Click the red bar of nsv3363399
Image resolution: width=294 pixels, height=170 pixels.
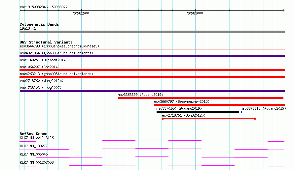(201, 98)
